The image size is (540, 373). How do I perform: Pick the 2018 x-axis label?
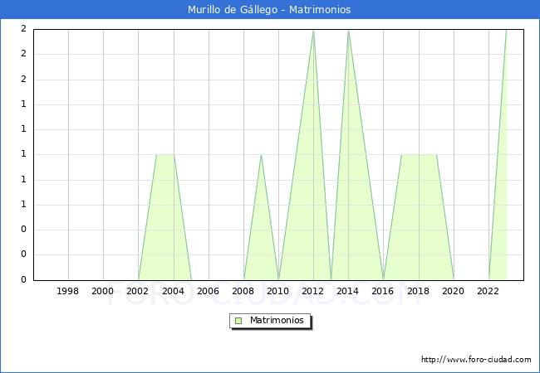[418, 291]
